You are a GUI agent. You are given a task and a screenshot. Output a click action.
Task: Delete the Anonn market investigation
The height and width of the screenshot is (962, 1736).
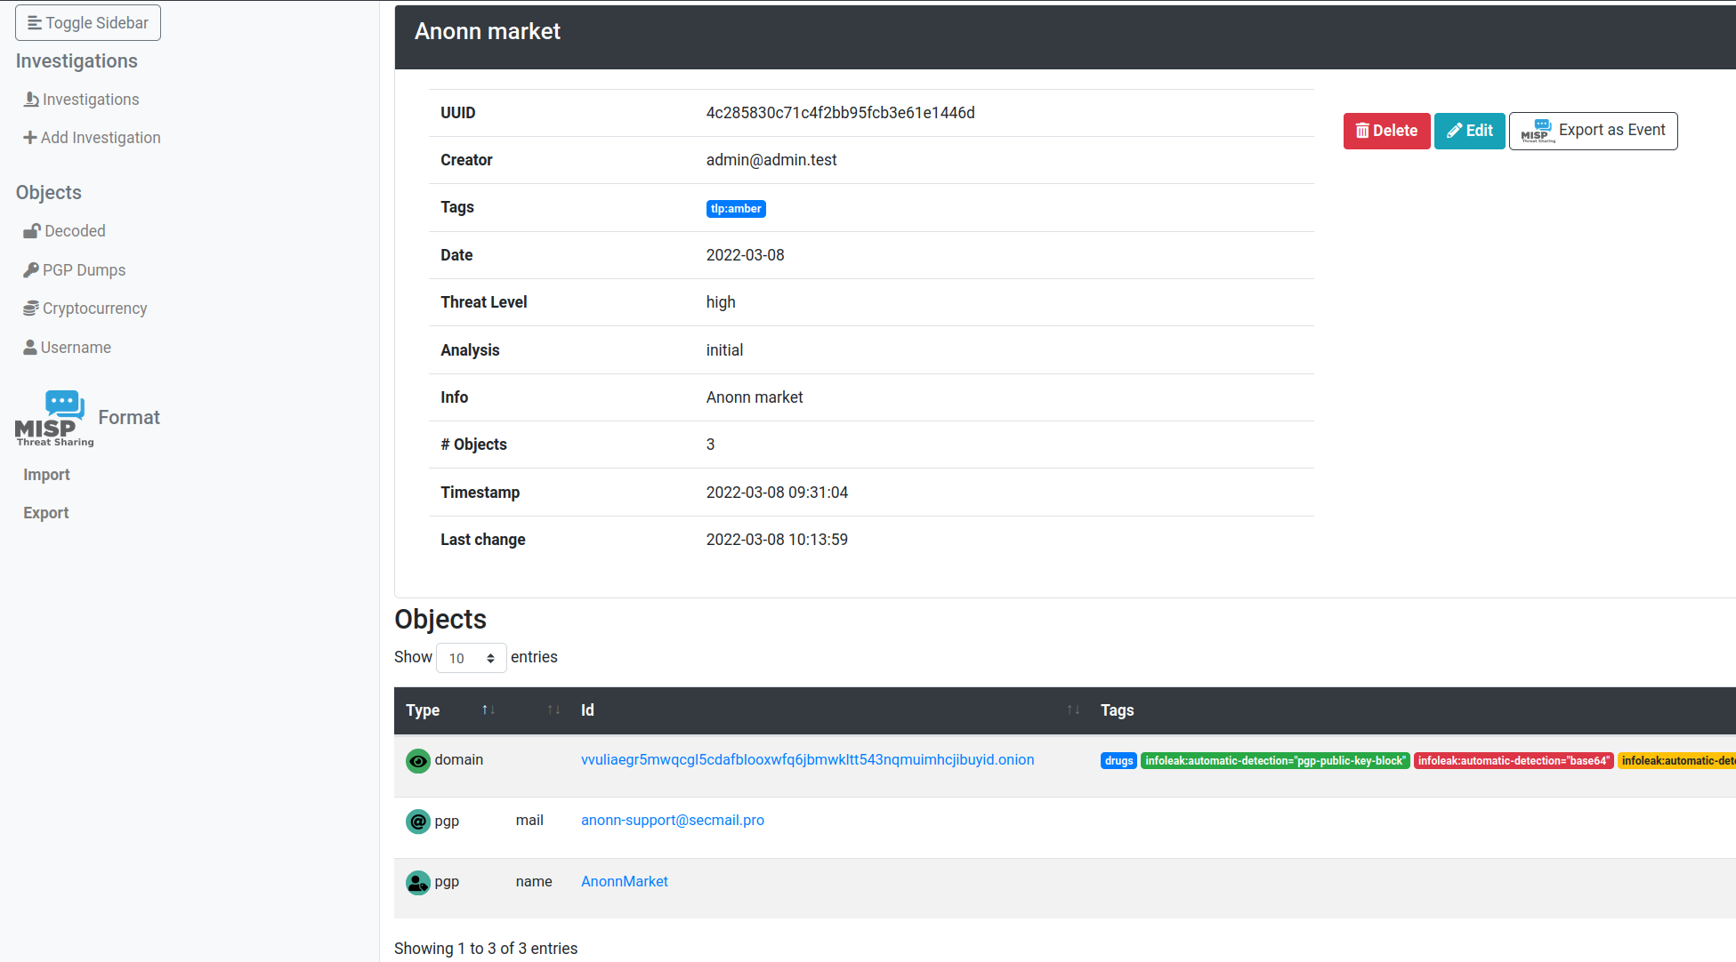(x=1386, y=131)
